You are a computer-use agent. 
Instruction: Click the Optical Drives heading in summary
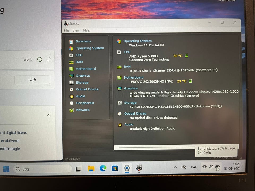coord(135,113)
